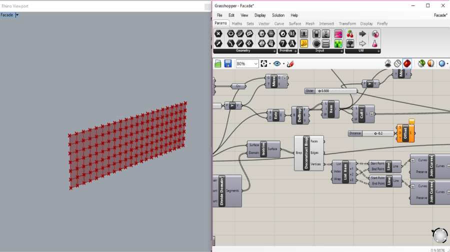Open dropdown arrow beside Zoom Extents icon

pos(270,64)
